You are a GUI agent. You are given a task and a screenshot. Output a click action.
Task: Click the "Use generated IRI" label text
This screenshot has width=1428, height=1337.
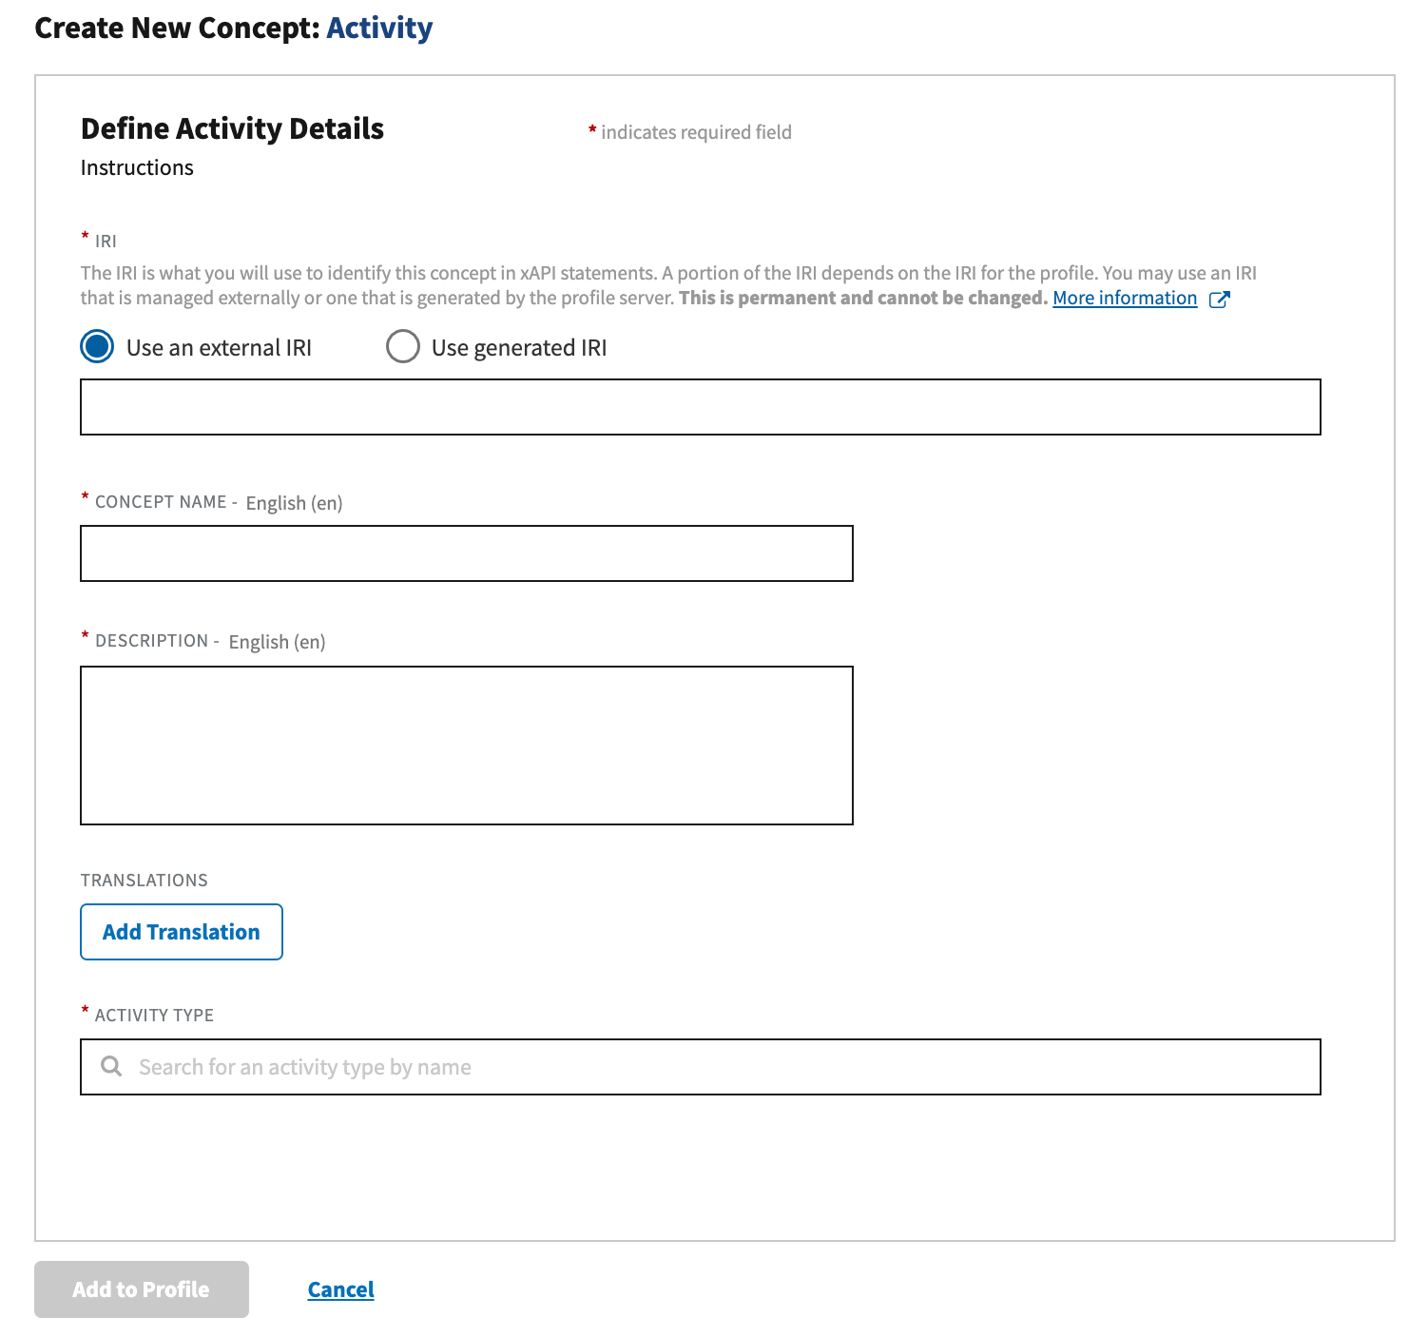coord(518,348)
